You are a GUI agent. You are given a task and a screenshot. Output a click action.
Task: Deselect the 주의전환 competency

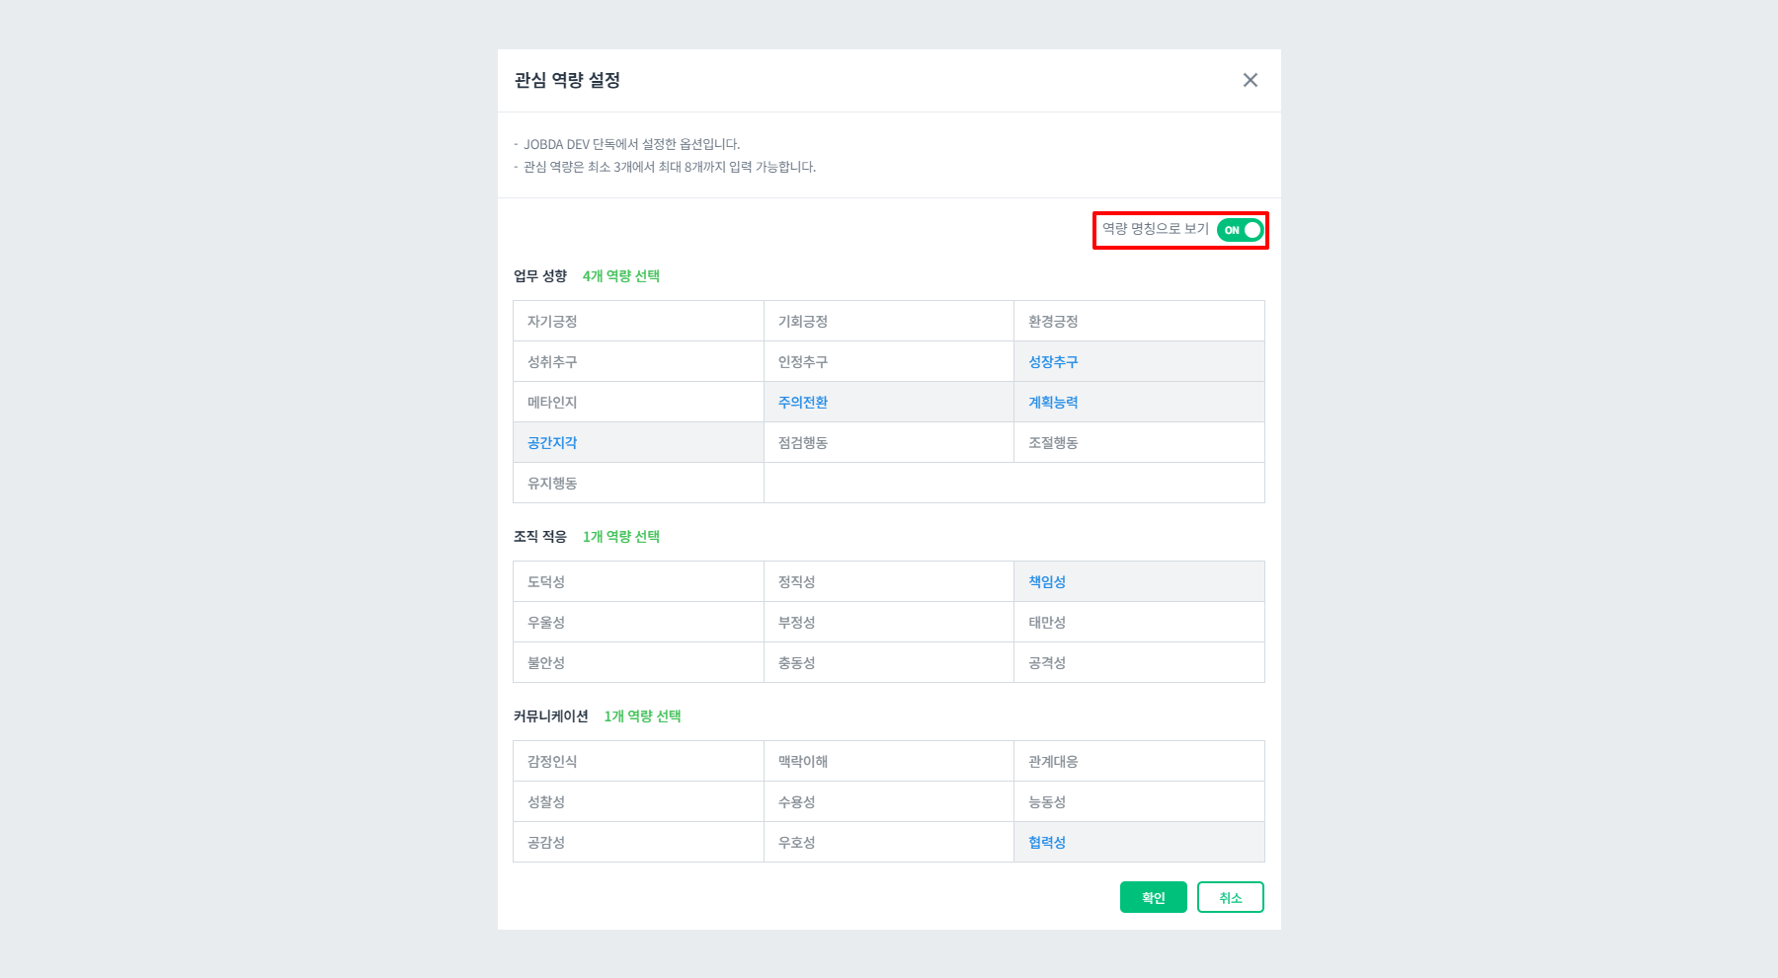802,402
